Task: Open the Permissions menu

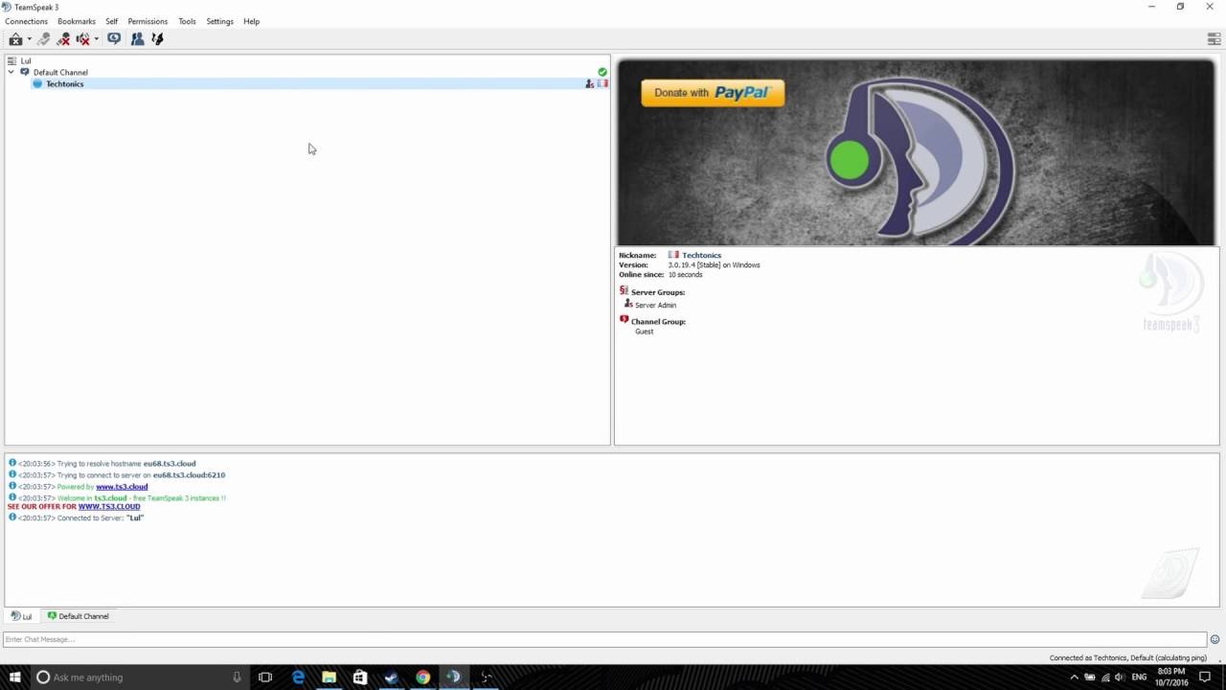Action: [148, 21]
